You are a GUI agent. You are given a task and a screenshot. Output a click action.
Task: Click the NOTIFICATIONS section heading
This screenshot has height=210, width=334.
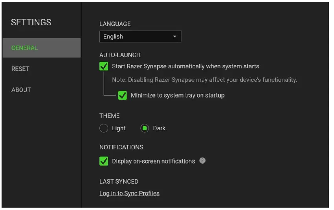[x=121, y=147]
